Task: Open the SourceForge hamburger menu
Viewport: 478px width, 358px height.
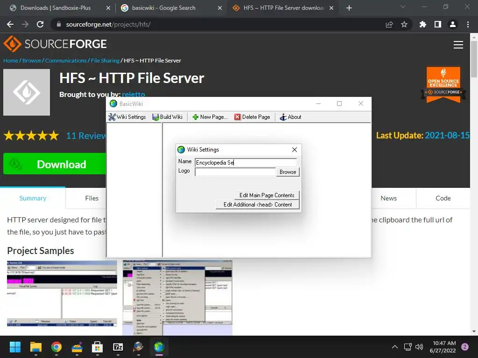Action: [x=458, y=45]
